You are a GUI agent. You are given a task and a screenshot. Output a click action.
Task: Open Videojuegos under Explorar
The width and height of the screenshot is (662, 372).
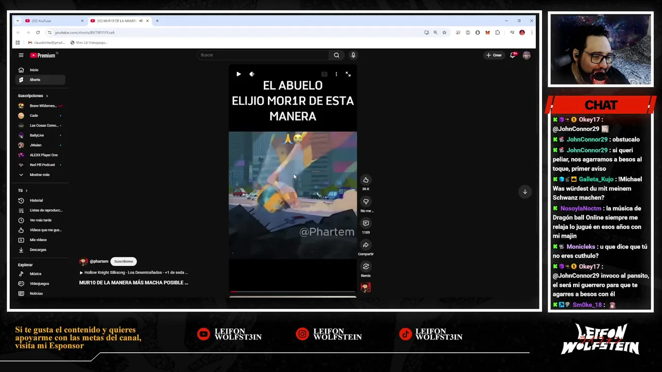(40, 284)
